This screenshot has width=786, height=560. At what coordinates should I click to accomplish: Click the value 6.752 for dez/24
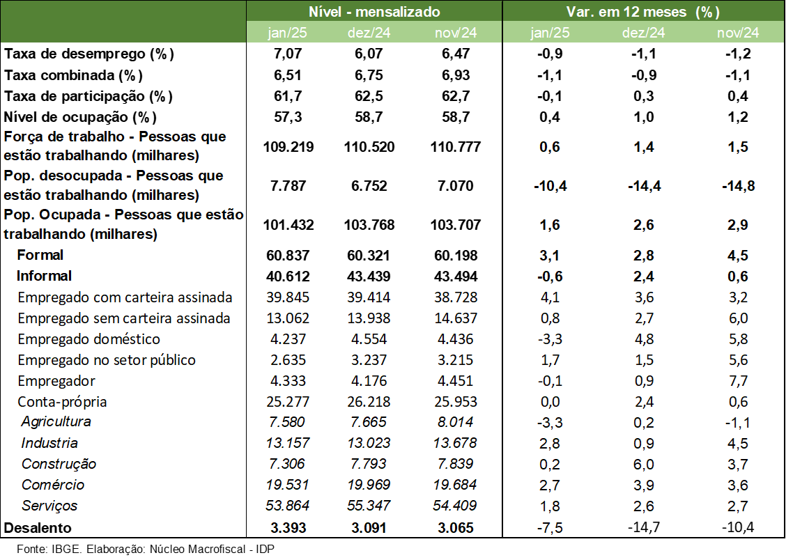(369, 186)
